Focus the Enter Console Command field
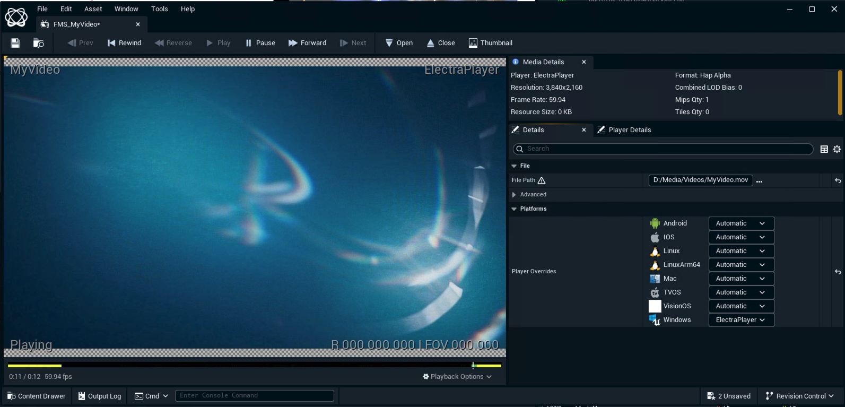This screenshot has width=845, height=407. point(255,396)
